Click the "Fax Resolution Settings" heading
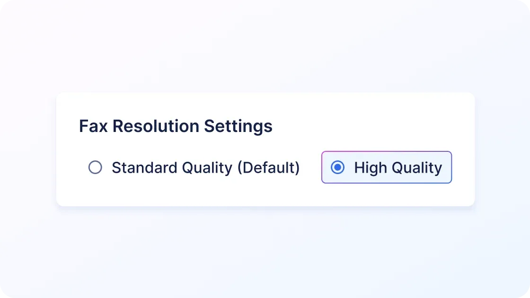 coord(176,126)
